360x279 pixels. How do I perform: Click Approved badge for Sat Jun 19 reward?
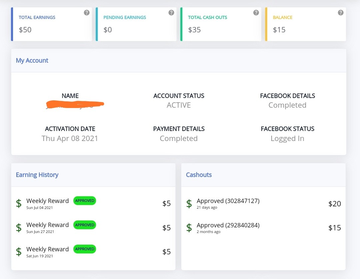[85, 249]
